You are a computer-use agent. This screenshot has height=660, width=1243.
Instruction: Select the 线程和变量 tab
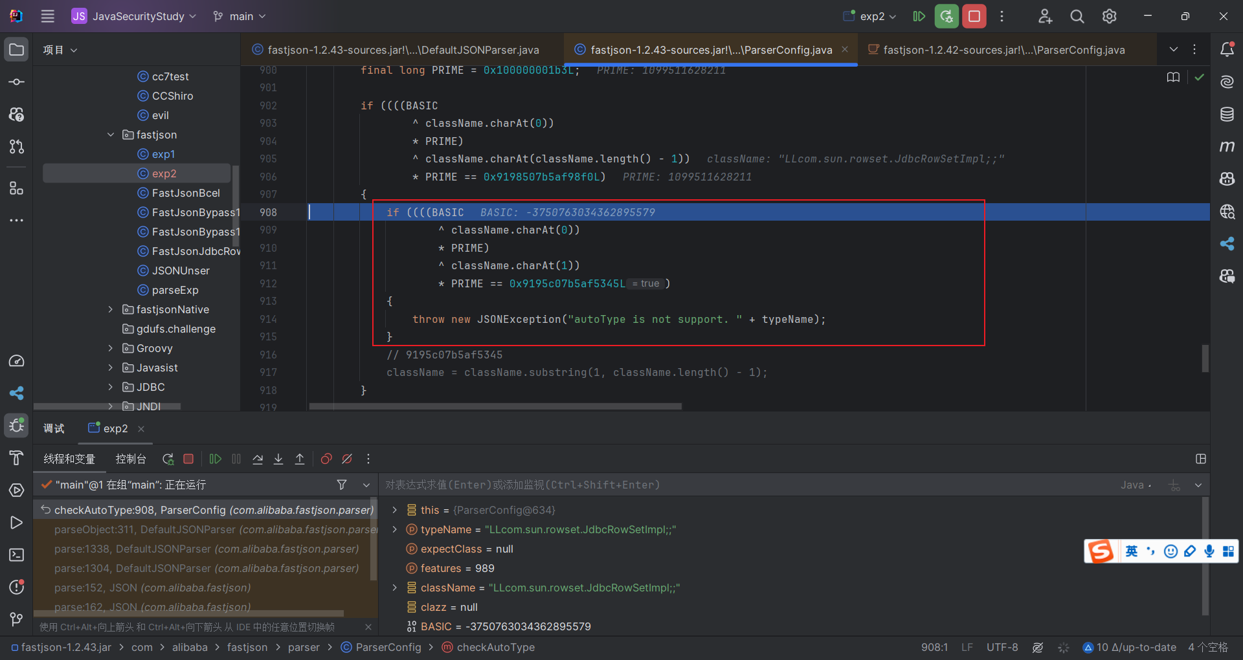pos(69,459)
